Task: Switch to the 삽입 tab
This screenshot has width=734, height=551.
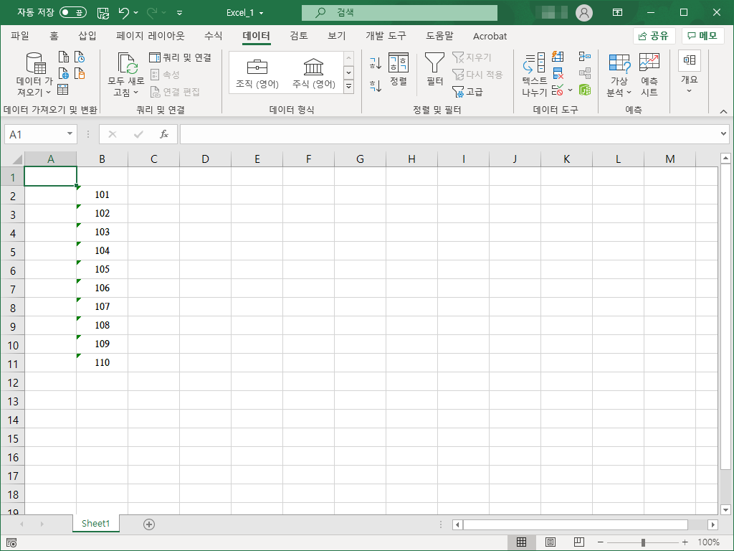Action: [87, 36]
